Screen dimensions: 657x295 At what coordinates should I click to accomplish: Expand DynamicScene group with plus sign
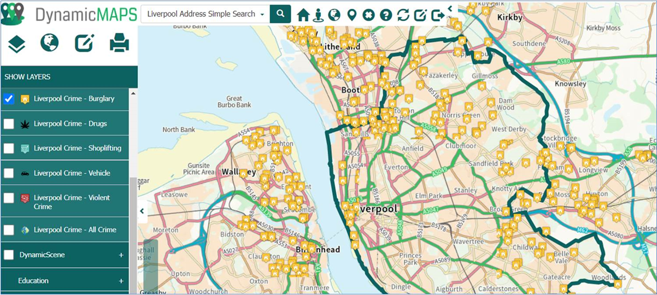point(121,255)
